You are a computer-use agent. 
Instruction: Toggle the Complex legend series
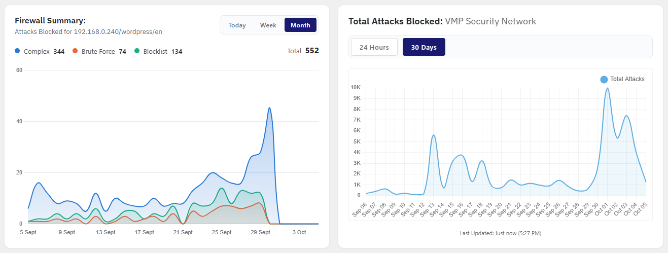(40, 51)
